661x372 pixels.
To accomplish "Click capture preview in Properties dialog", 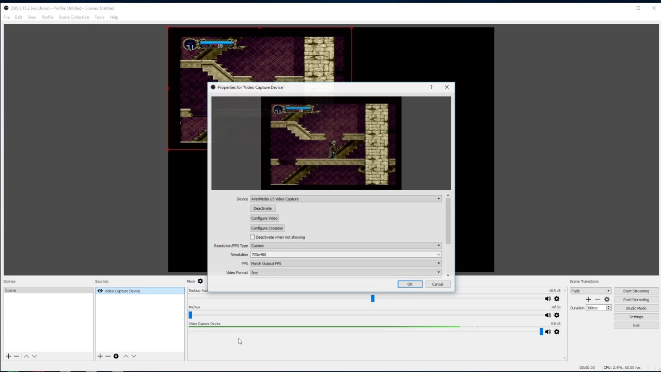I will pos(331,143).
